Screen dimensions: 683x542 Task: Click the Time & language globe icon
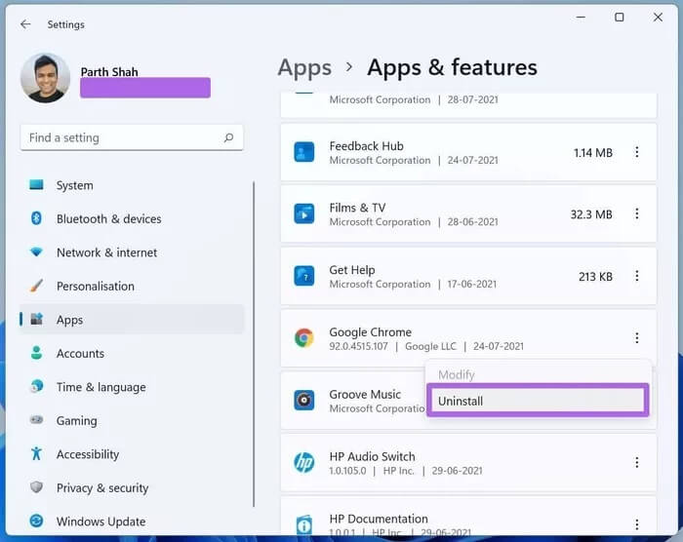point(37,386)
